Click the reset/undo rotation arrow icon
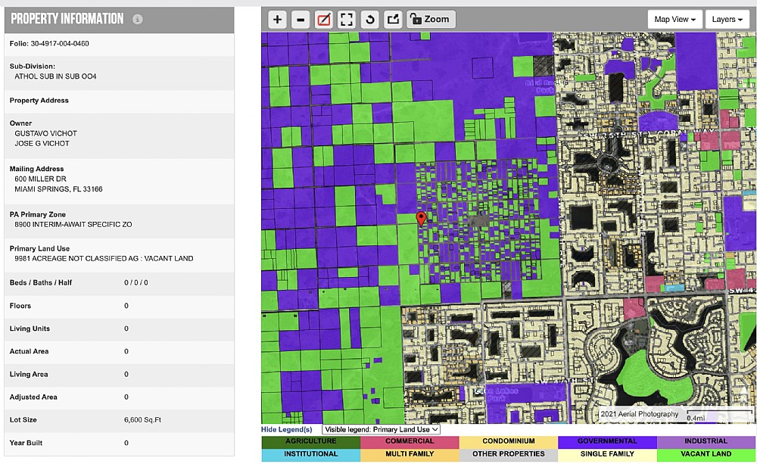 [x=370, y=20]
